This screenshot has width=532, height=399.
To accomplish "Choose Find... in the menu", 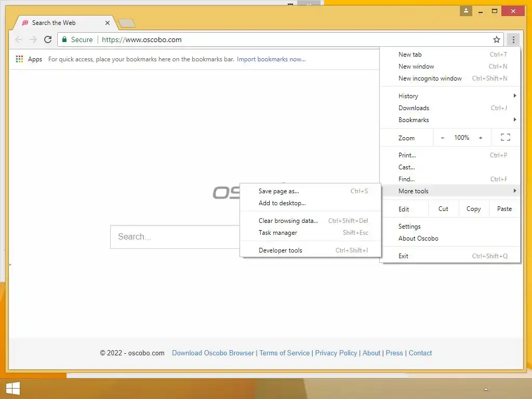I will click(x=450, y=179).
